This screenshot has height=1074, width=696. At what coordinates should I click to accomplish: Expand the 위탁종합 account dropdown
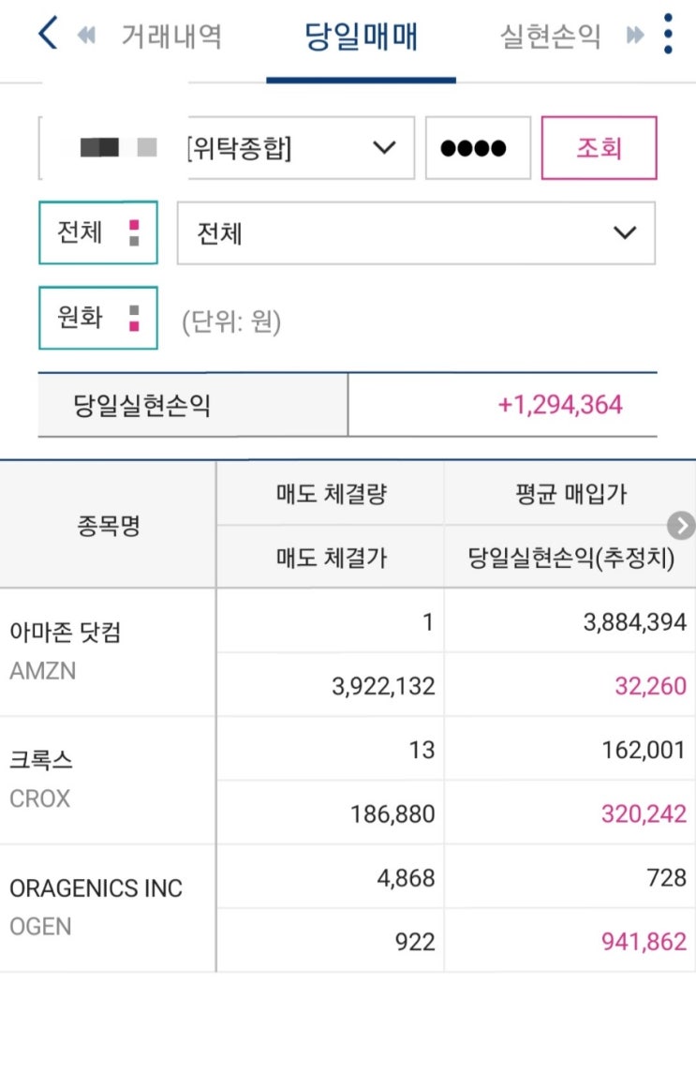pos(300,148)
